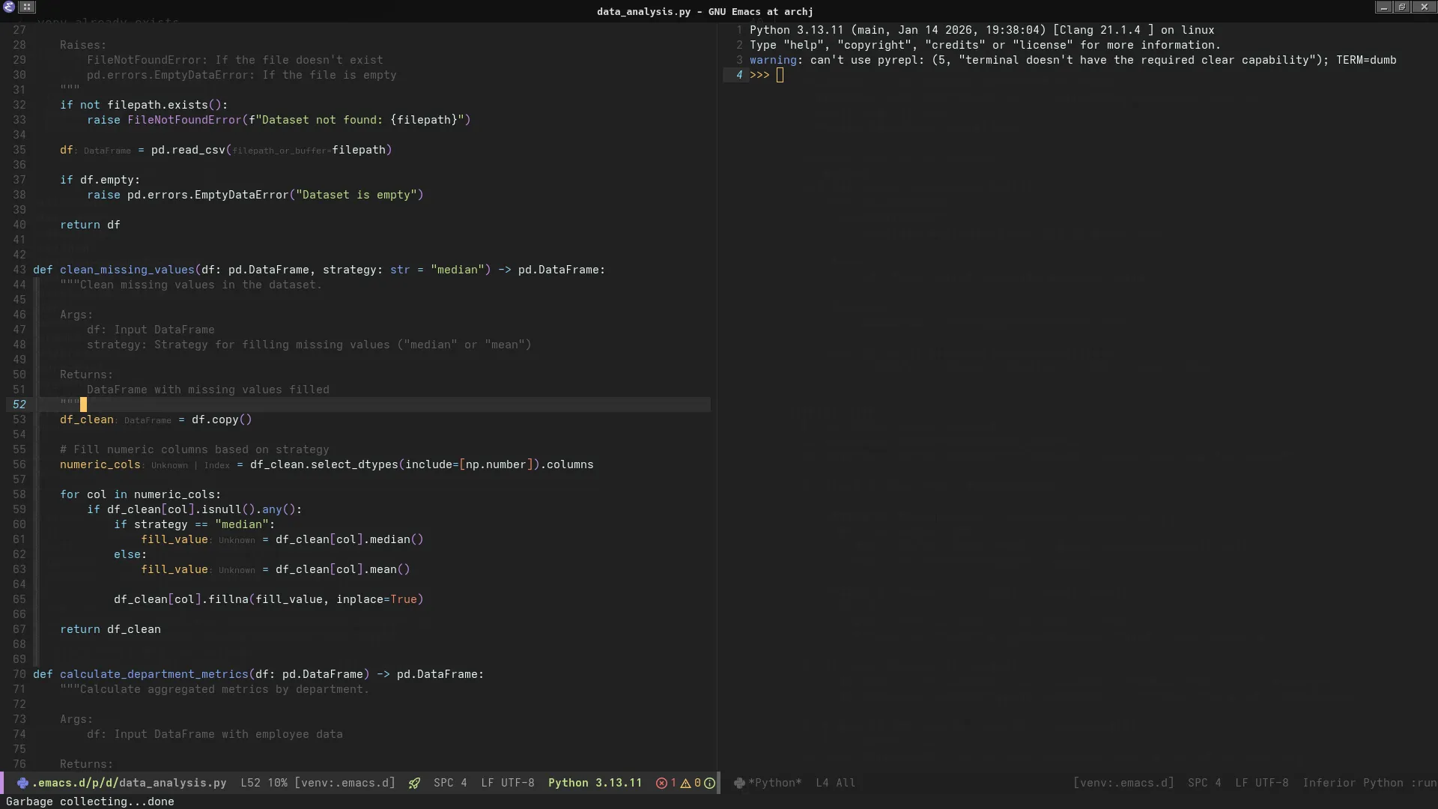Click def calculate_department_metrics function name
Viewport: 1438px width, 809px height.
click(154, 674)
